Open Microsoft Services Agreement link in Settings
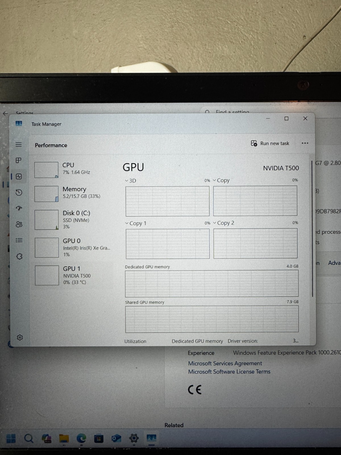This screenshot has height=455, width=341. pos(225,363)
